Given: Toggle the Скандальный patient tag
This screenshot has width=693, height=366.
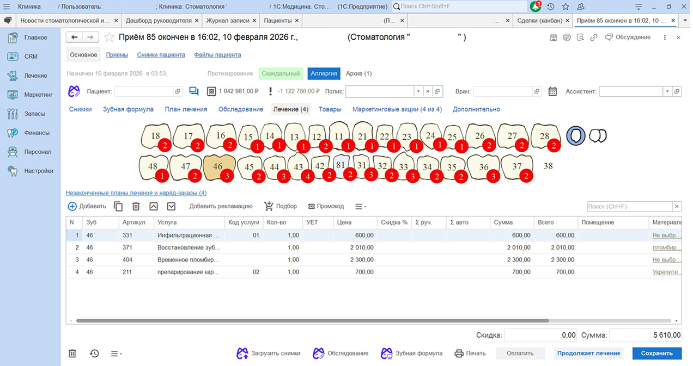Looking at the screenshot, I should click(x=281, y=73).
